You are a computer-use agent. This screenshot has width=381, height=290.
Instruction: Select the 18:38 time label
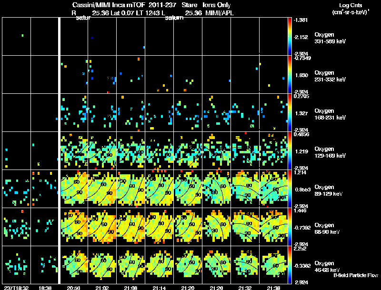[x=45, y=288]
